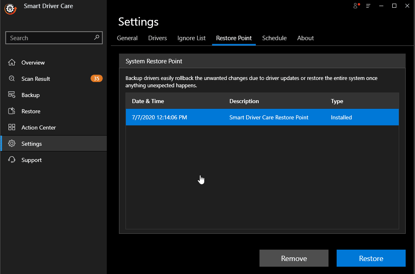Click the Backup icon in sidebar
The width and height of the screenshot is (415, 274).
click(x=12, y=95)
